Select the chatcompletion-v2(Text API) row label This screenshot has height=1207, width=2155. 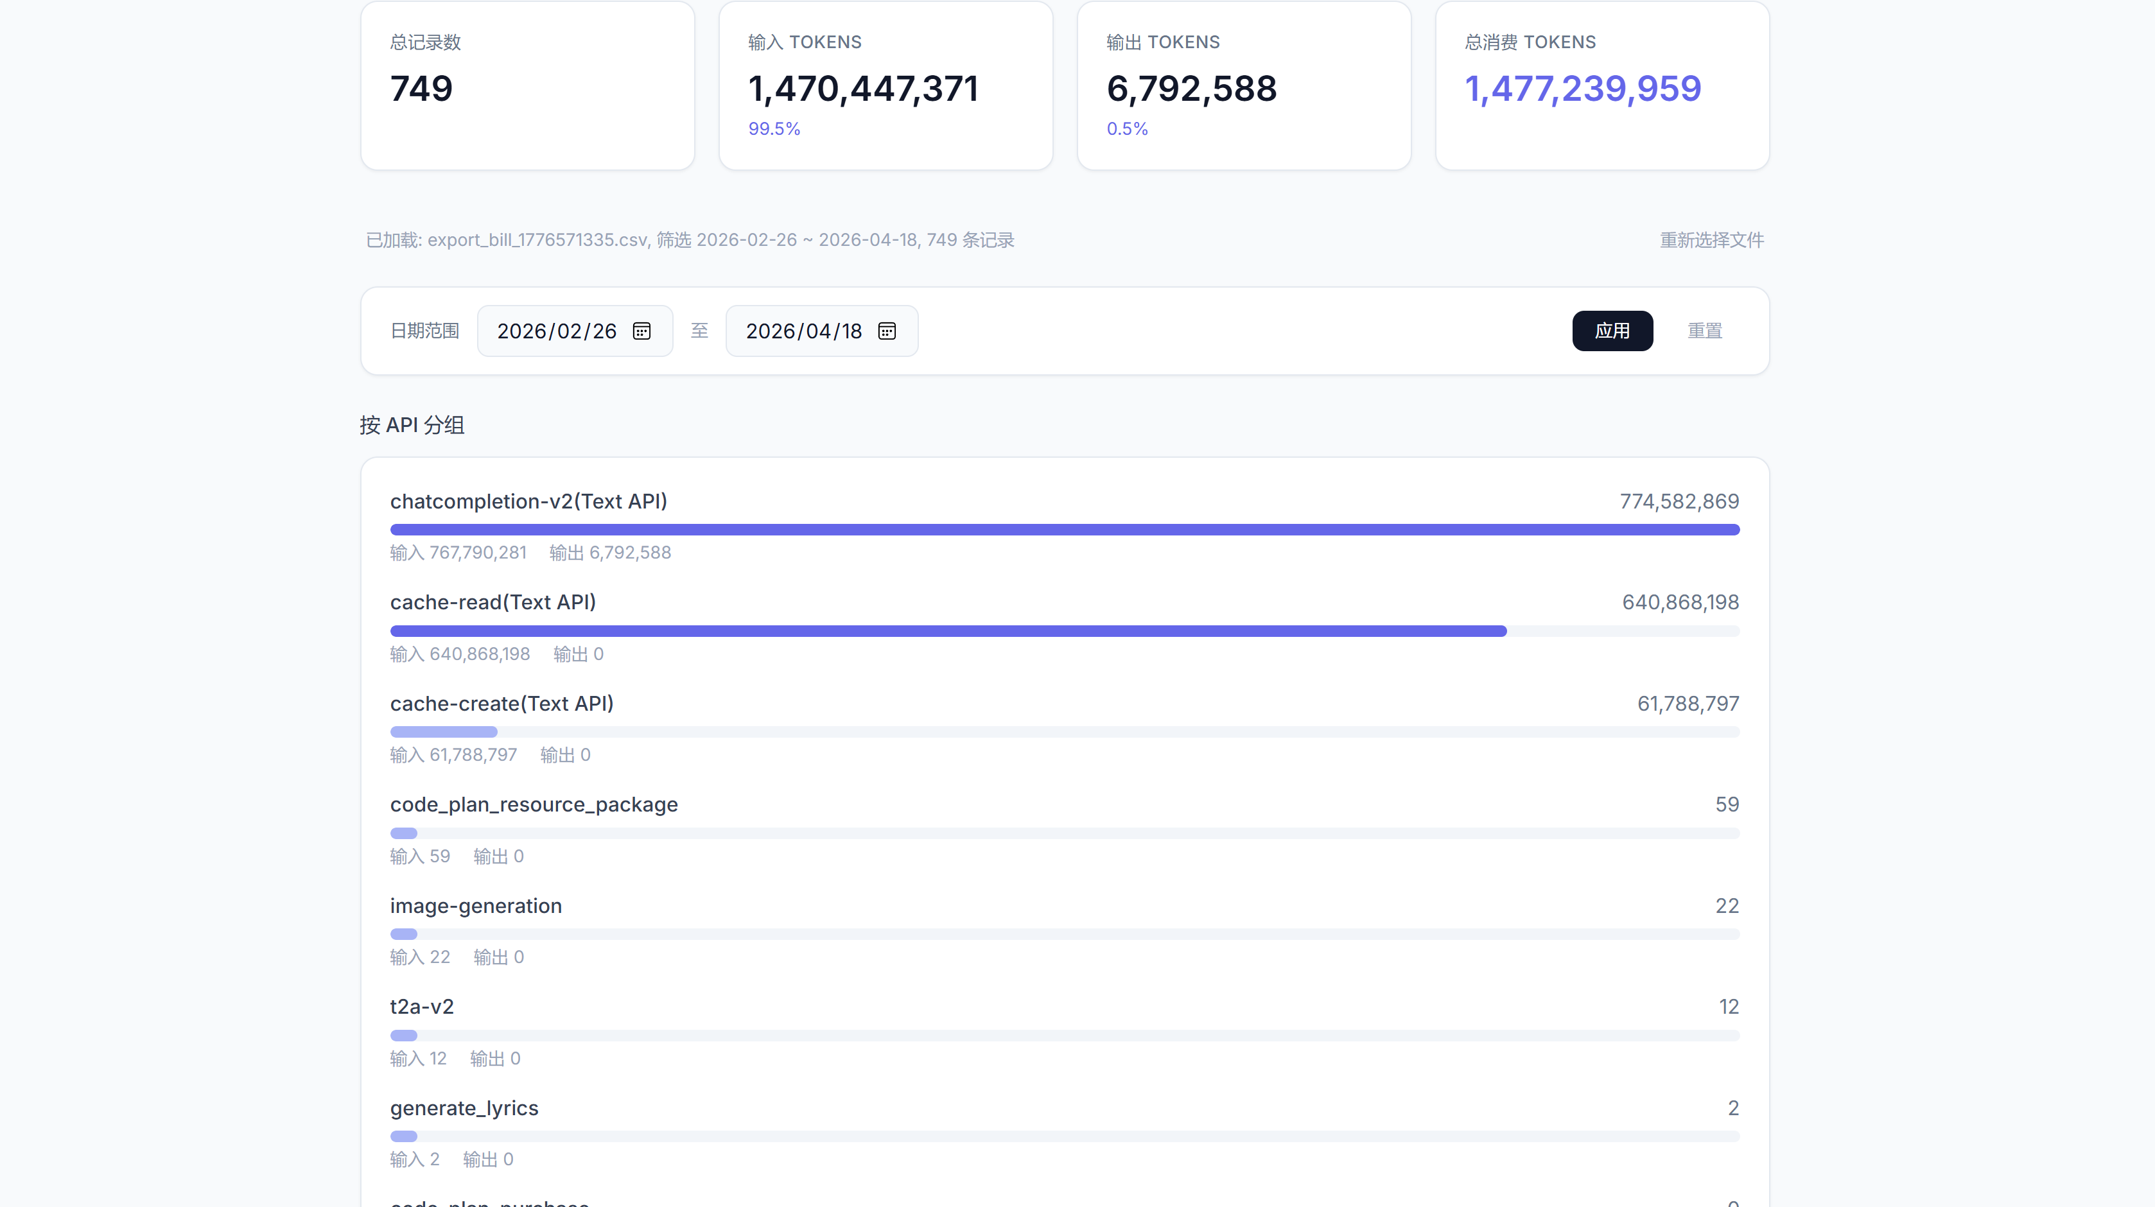(528, 501)
